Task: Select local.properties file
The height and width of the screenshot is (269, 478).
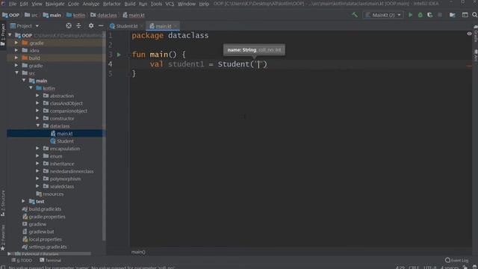Action: (x=45, y=239)
